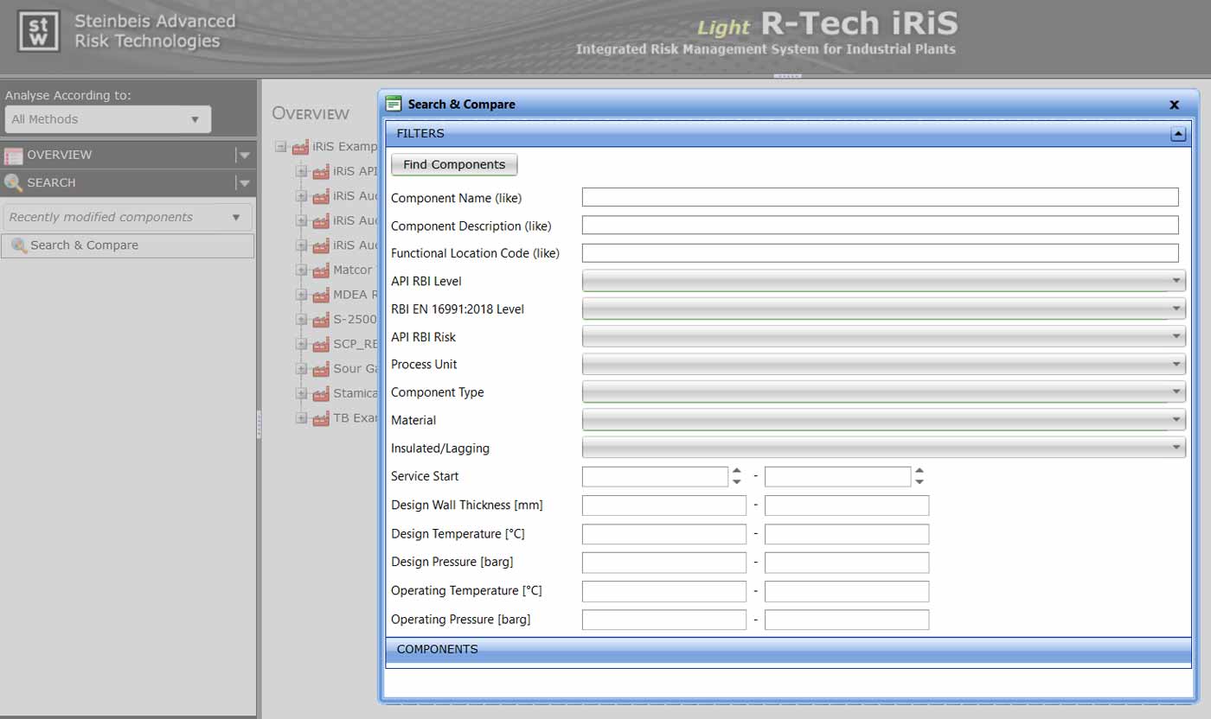Open the Component Type dropdown
Screen dimensions: 1211x719
pyautogui.click(x=883, y=391)
